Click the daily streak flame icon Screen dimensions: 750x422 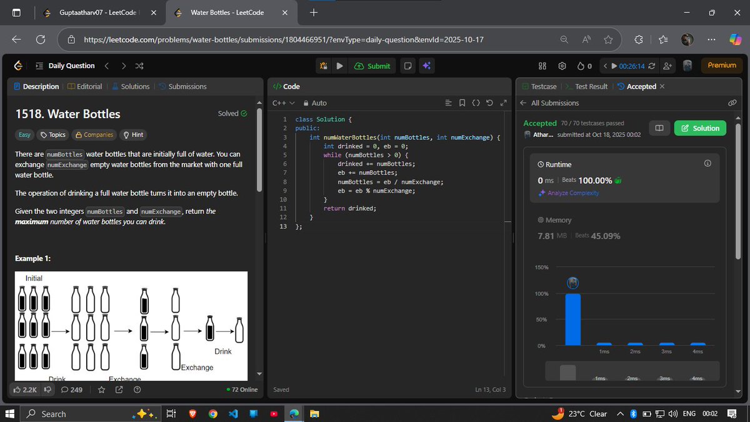coord(578,65)
